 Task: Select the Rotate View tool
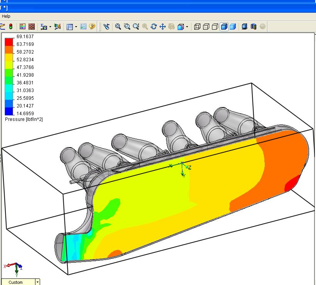pyautogui.click(x=154, y=27)
